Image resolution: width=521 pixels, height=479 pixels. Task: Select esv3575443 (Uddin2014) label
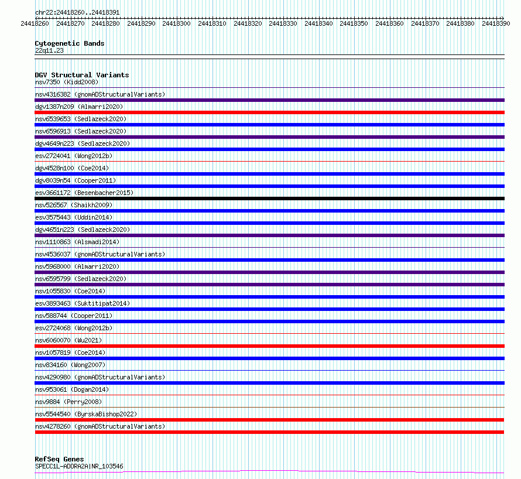coord(74,217)
